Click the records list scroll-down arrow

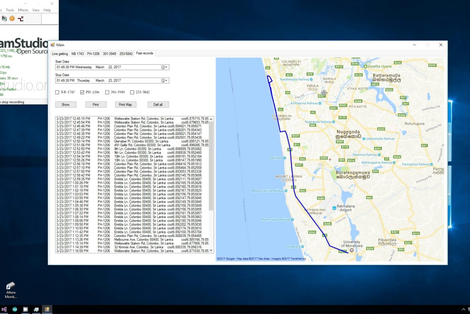(x=211, y=251)
